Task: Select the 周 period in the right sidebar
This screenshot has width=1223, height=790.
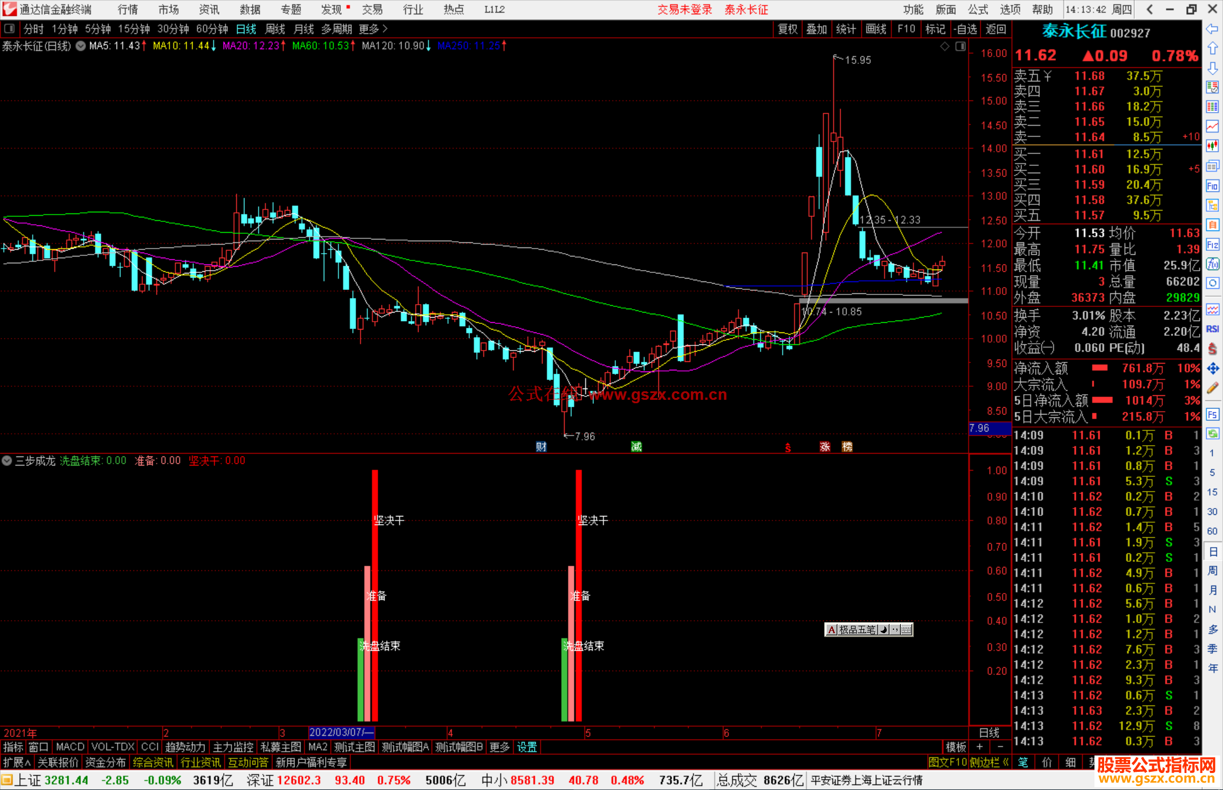Action: pyautogui.click(x=1212, y=571)
